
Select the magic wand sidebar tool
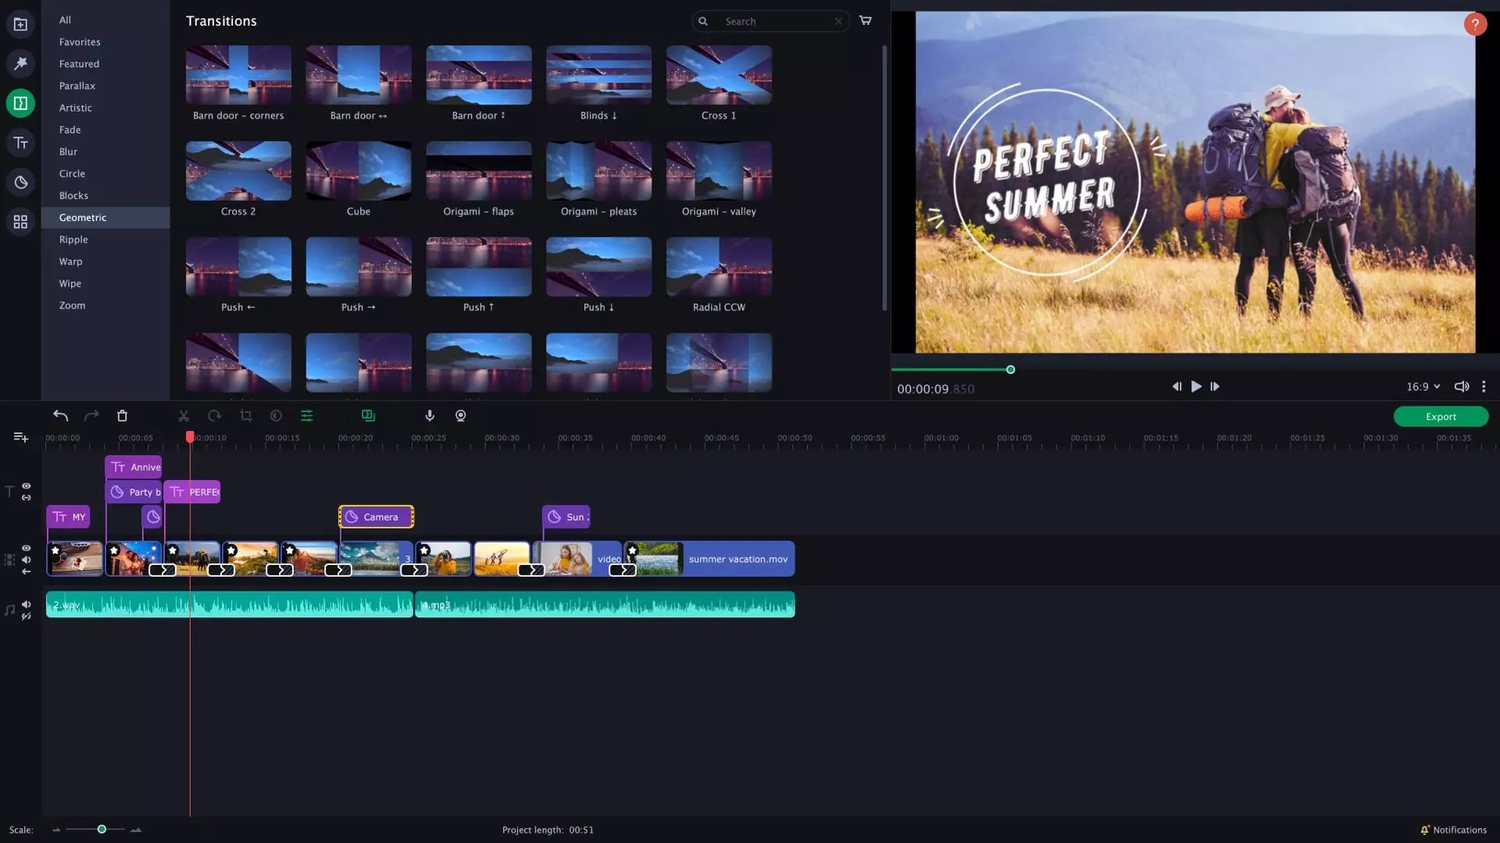tap(20, 63)
